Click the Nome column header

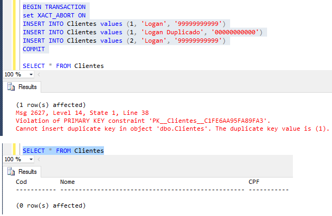click(68, 182)
